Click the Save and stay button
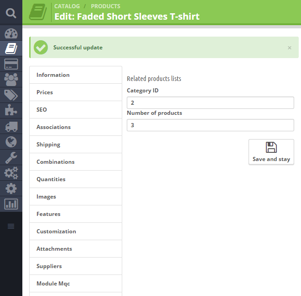This screenshot has width=301, height=296. [271, 152]
